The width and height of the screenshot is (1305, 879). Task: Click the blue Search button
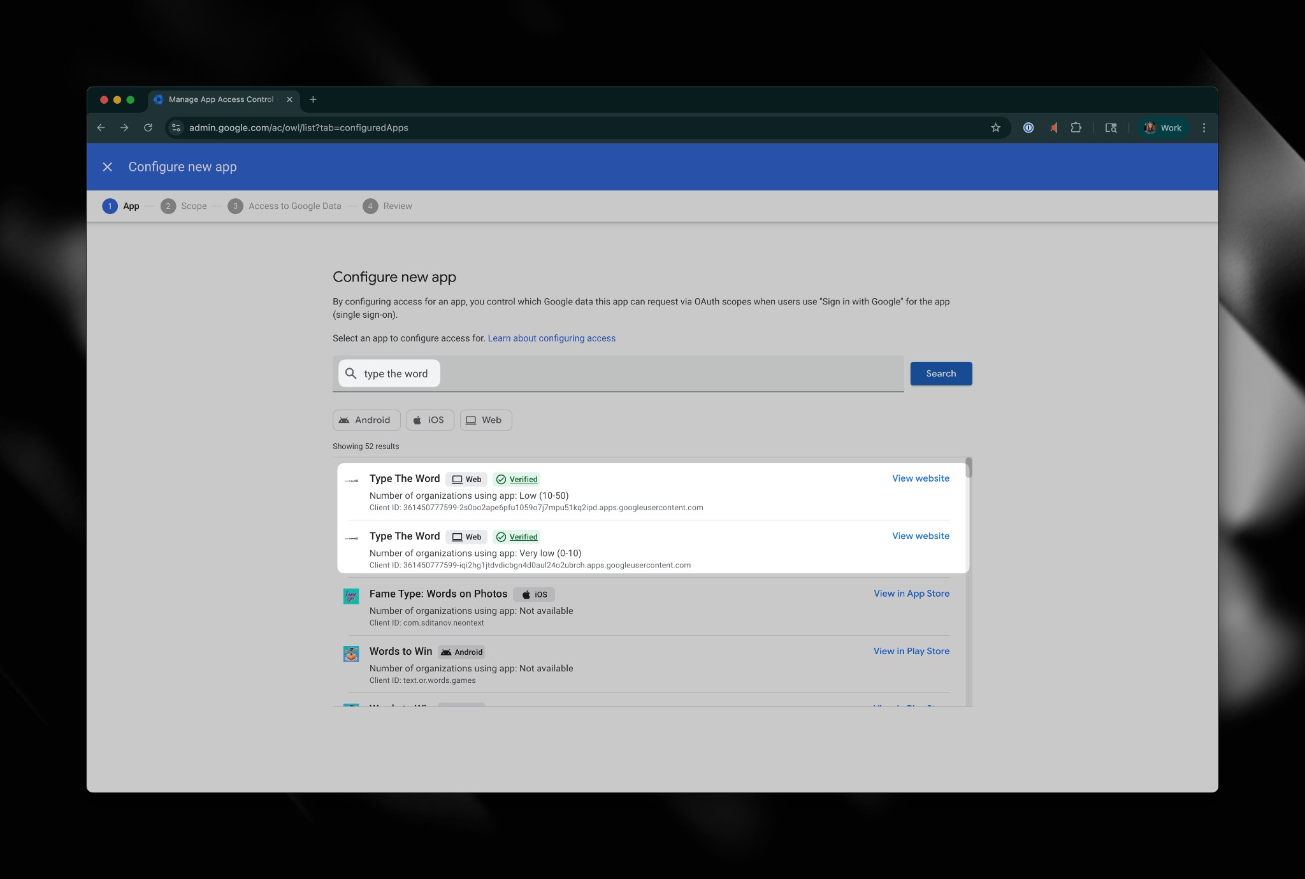[x=941, y=373]
